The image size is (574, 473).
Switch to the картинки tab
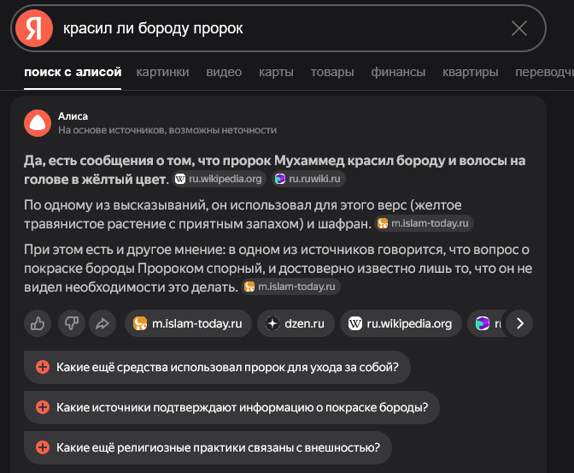[x=162, y=72]
